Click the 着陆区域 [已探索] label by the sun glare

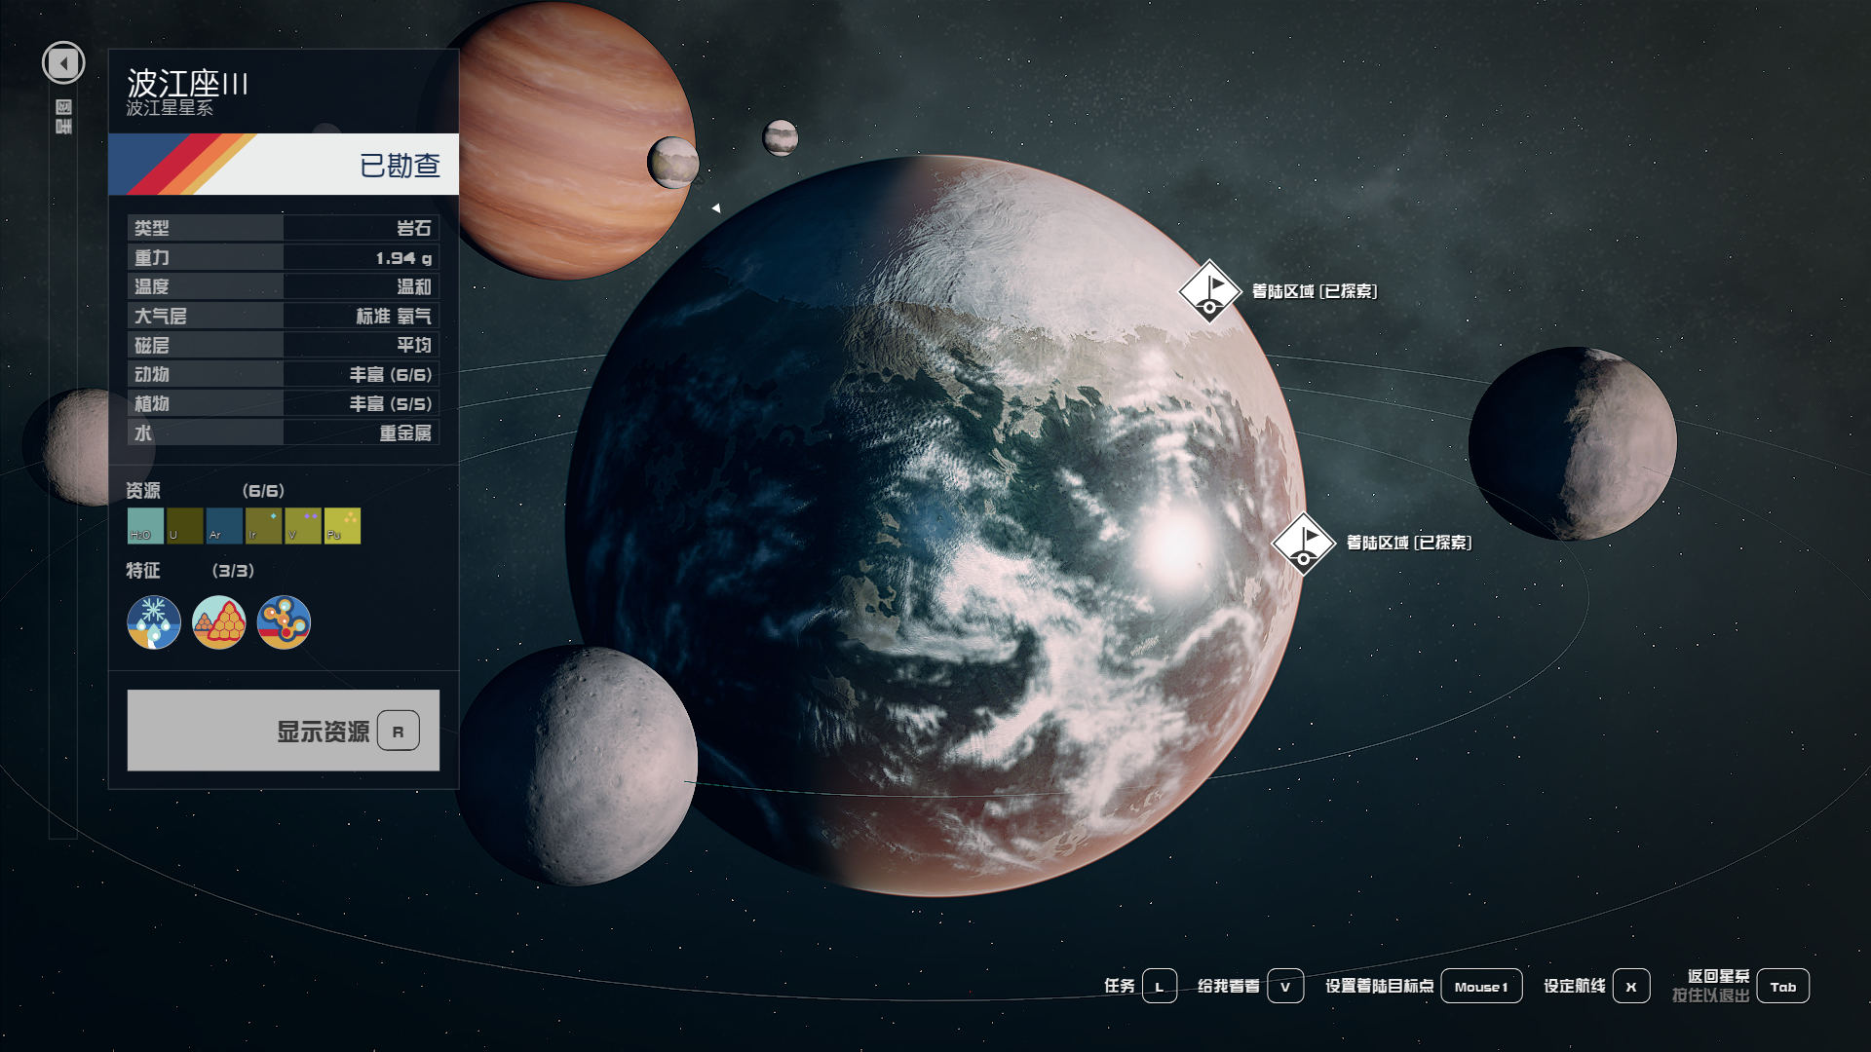pyautogui.click(x=1409, y=543)
